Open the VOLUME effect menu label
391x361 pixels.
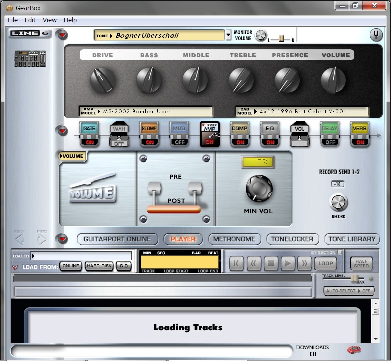(72, 156)
